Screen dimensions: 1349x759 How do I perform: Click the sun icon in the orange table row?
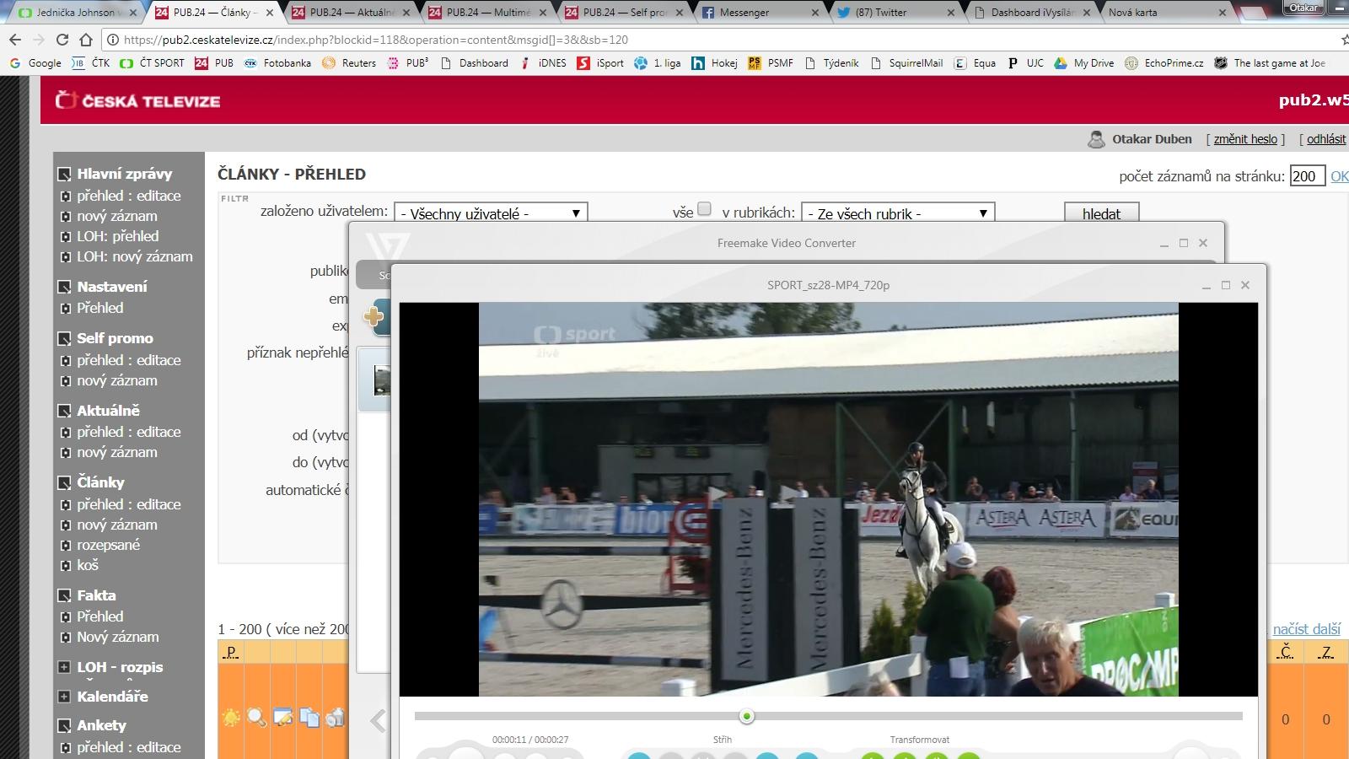pos(231,718)
